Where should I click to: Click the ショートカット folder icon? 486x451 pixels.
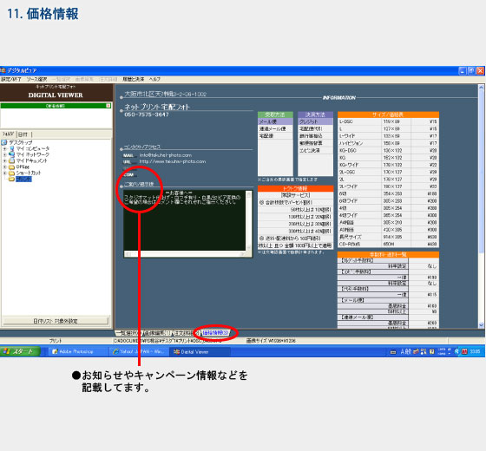tap(12, 173)
